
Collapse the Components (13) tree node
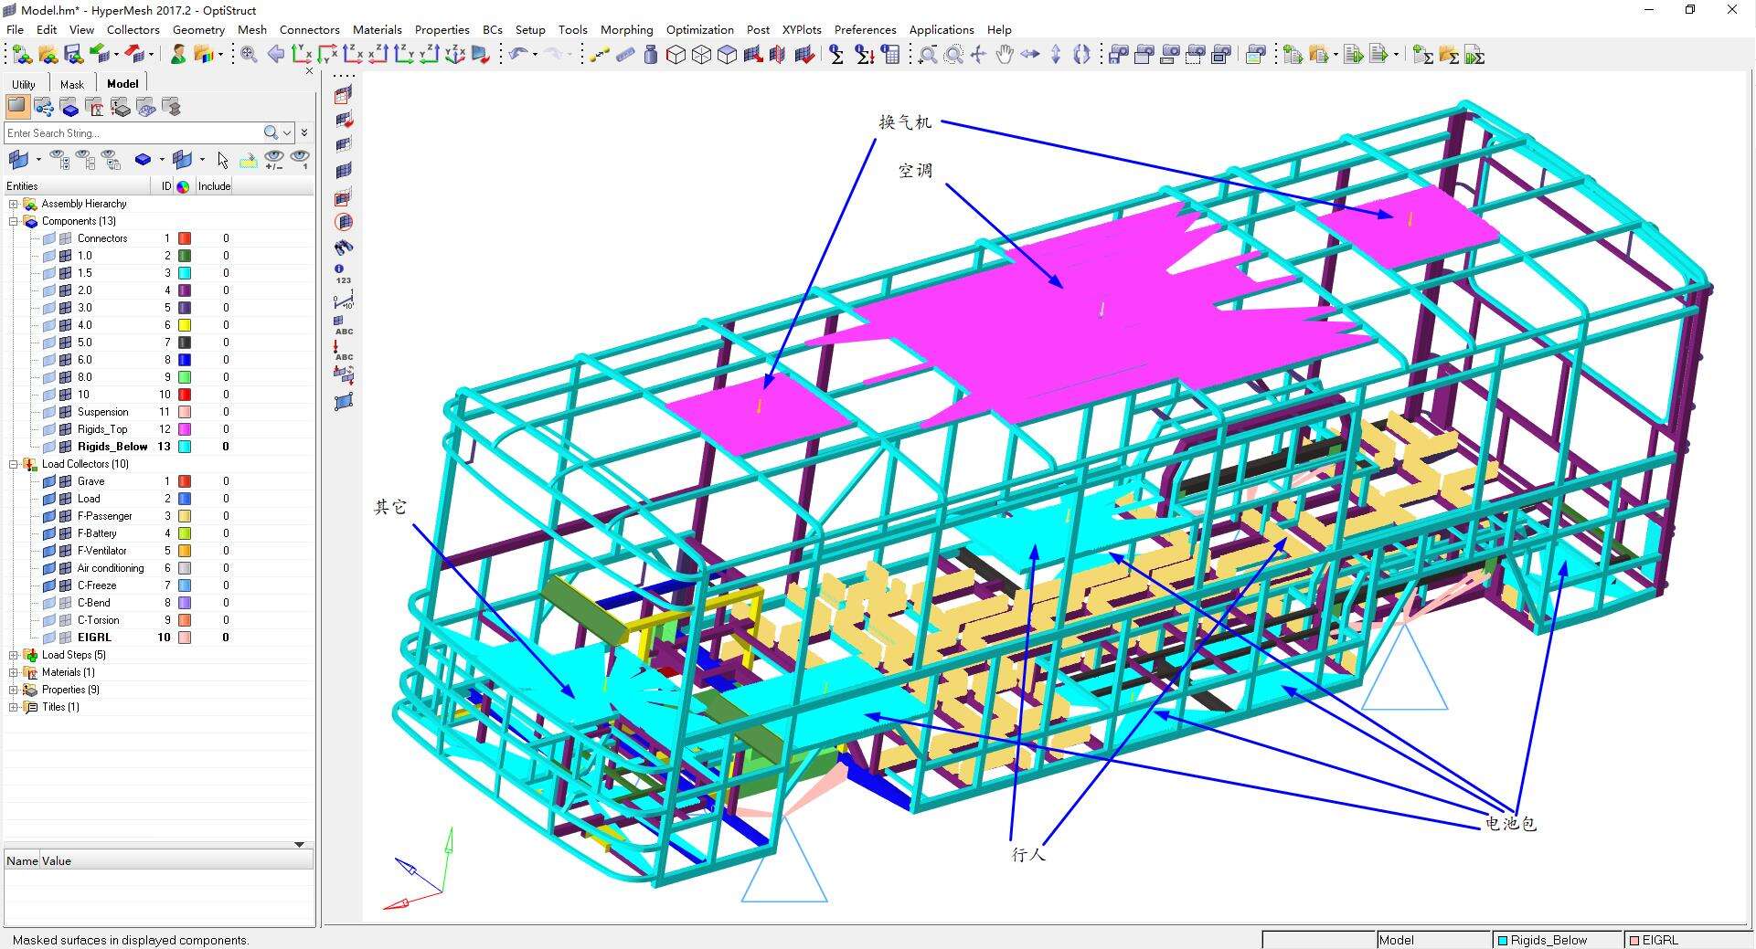pos(14,222)
